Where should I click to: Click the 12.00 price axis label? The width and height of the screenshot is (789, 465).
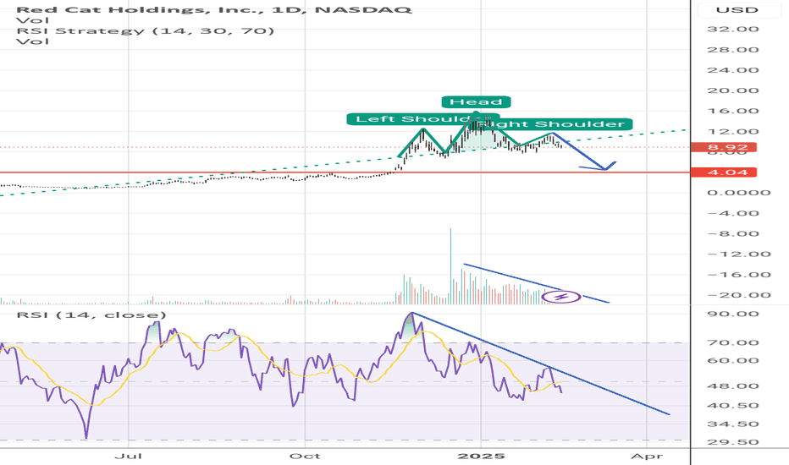click(x=732, y=132)
